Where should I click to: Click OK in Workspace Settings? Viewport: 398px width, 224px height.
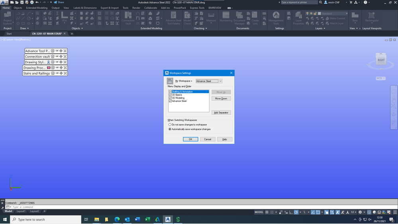coord(190,139)
